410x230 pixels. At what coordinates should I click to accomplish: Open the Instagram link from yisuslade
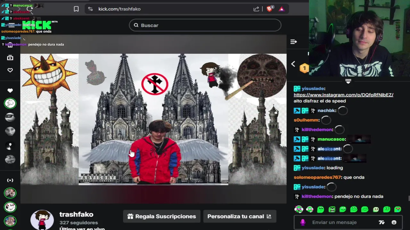(x=343, y=95)
